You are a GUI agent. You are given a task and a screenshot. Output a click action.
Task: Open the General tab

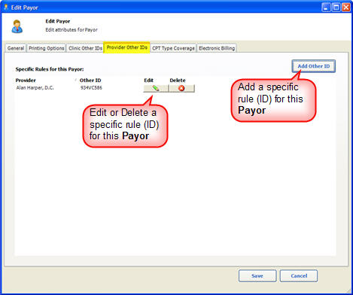(16, 48)
